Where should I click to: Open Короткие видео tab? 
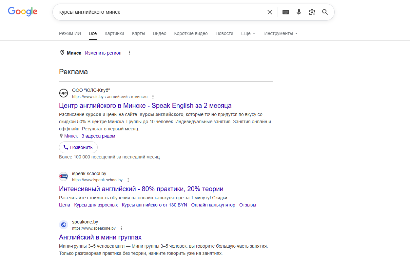191,33
